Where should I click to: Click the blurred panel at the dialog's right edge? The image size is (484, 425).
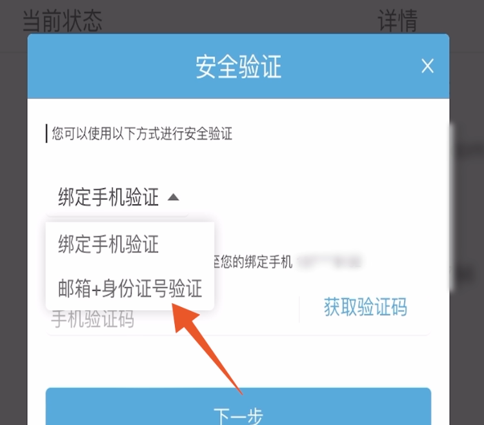coord(452,206)
